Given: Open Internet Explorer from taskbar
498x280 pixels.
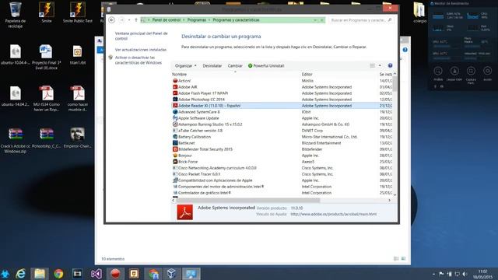Looking at the screenshot, I should [x=21, y=274].
